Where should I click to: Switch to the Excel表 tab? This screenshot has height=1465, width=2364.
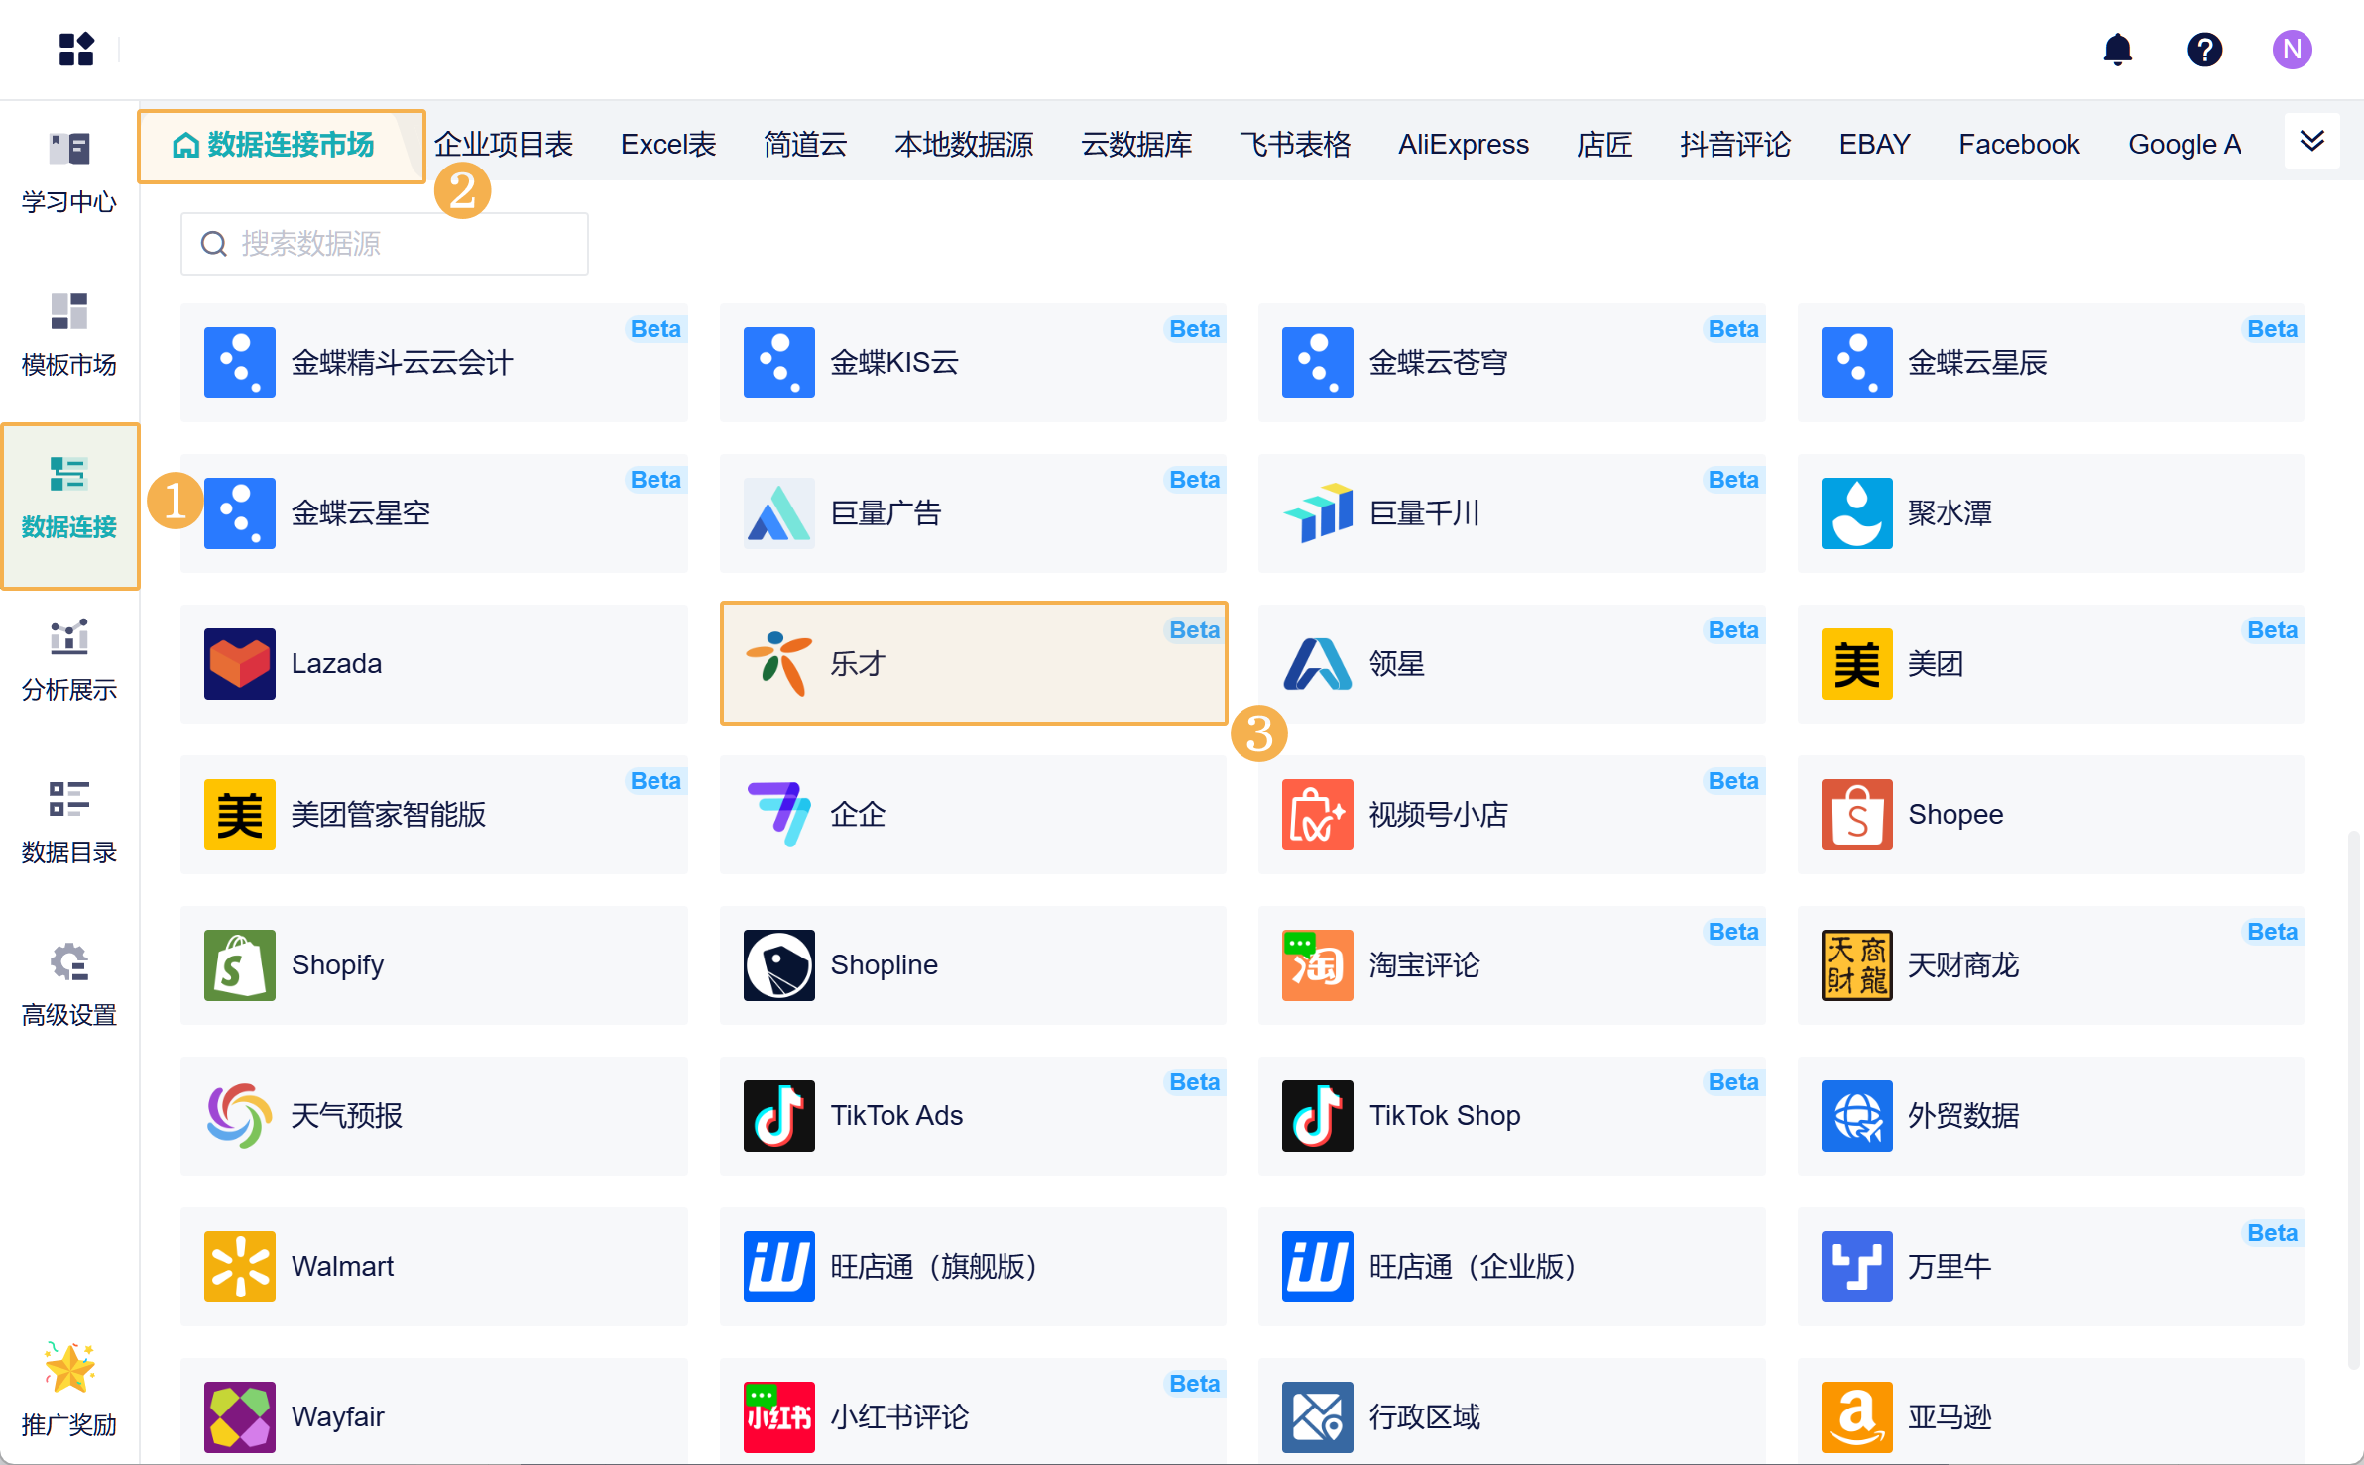(x=668, y=145)
